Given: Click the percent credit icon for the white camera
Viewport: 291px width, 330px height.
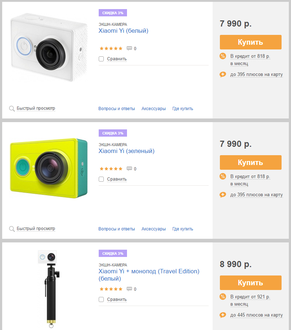Looking at the screenshot, I should click(223, 56).
